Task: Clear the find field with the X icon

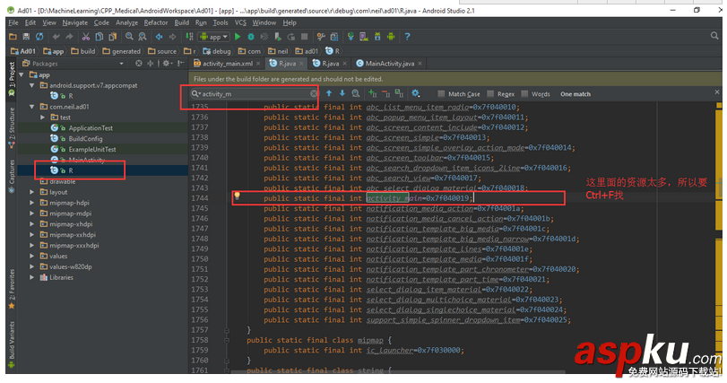Action: (x=314, y=93)
